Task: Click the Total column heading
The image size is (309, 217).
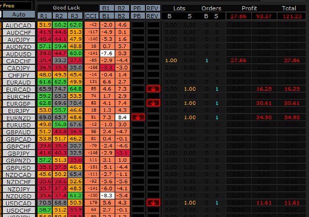Action: tap(289, 8)
